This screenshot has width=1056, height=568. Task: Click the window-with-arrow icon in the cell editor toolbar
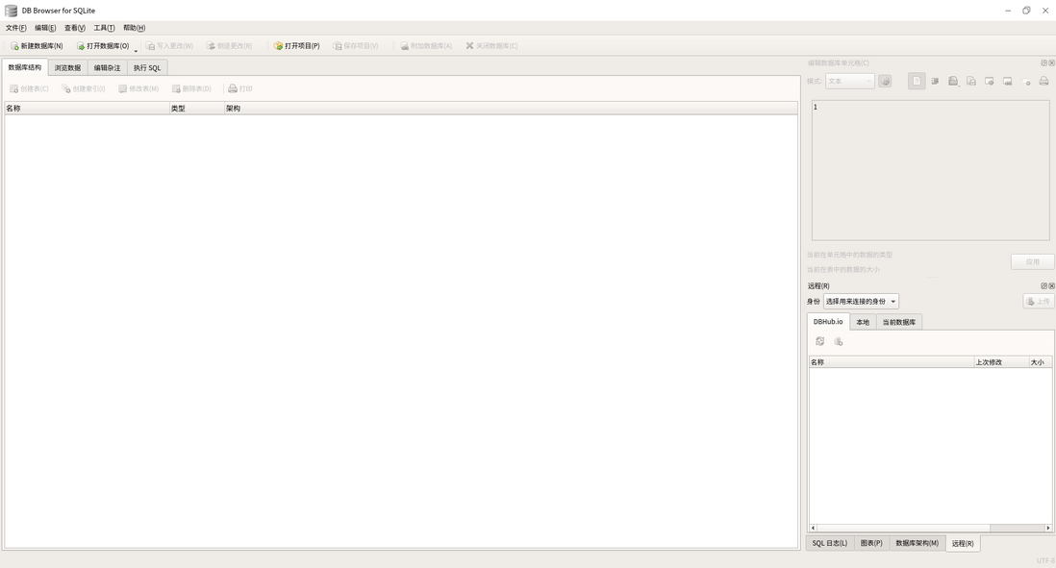(990, 82)
